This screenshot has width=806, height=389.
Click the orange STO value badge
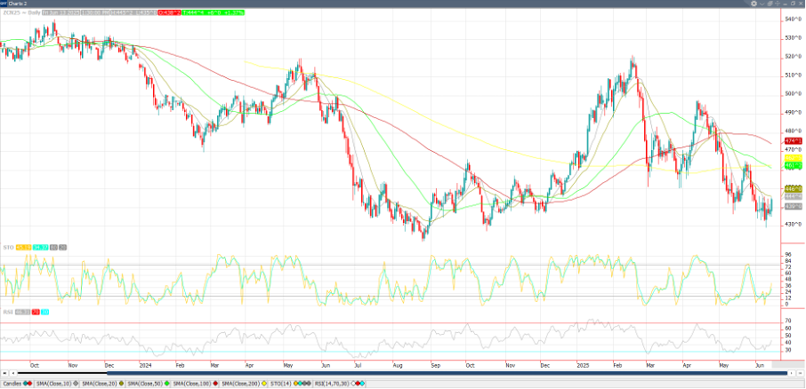24,246
